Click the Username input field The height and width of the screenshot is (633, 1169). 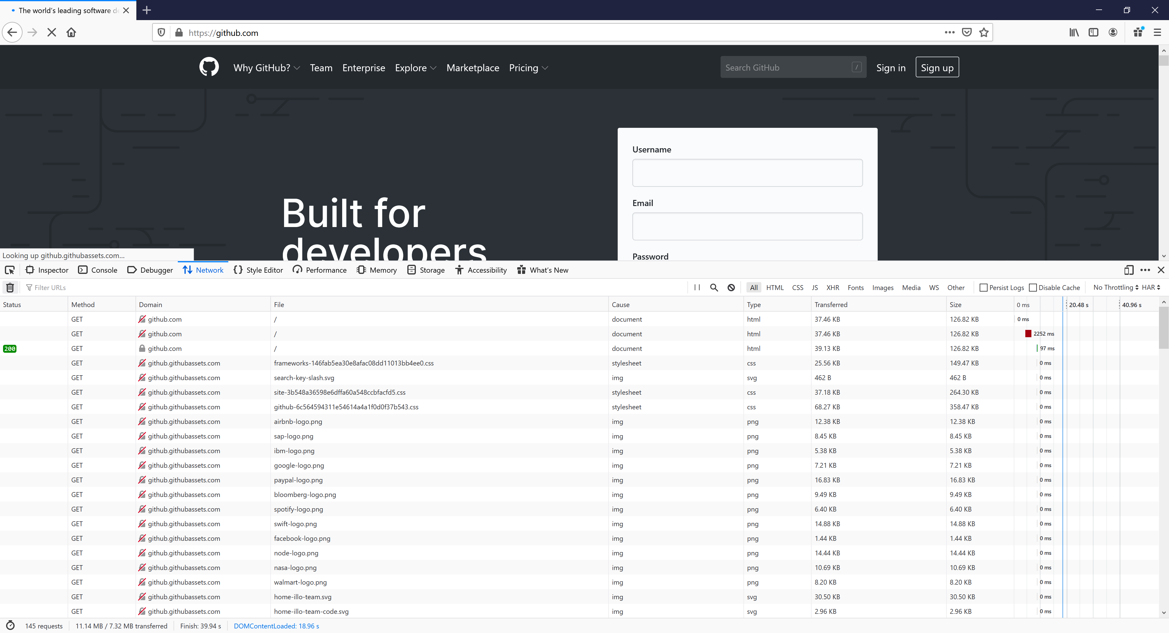pos(747,173)
